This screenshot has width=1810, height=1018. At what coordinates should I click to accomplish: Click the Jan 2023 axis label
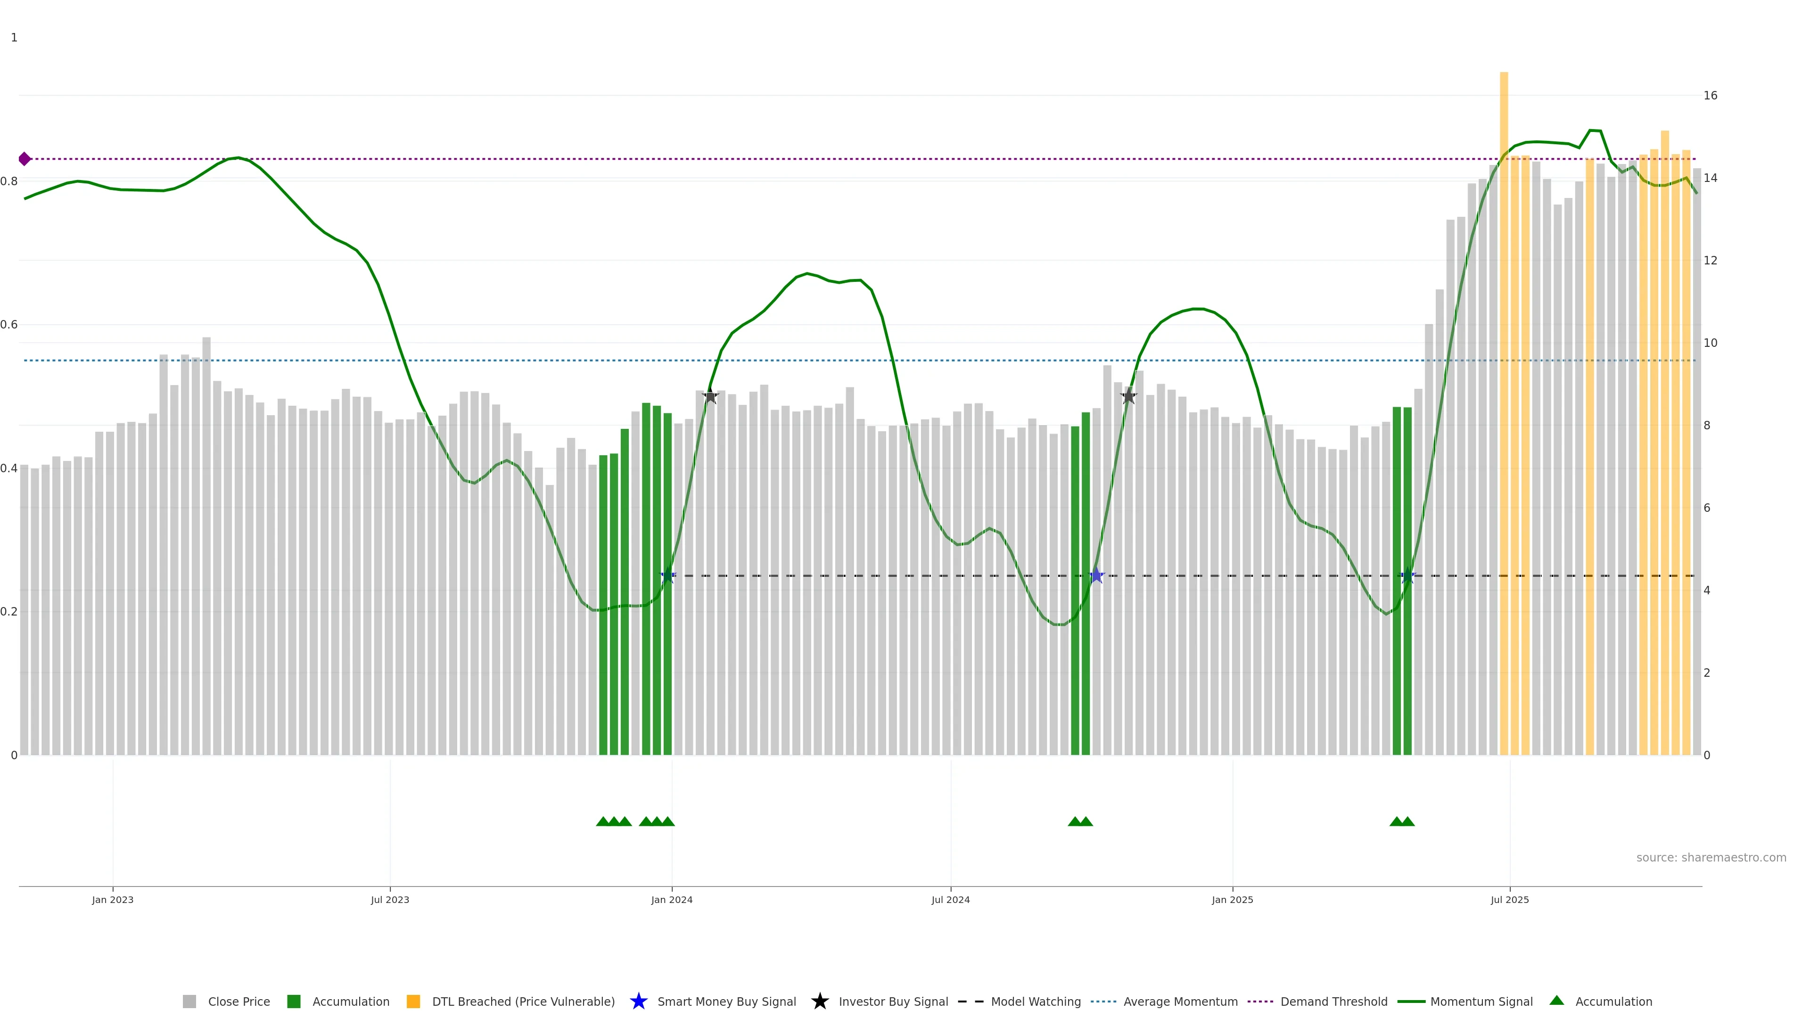[x=113, y=900]
